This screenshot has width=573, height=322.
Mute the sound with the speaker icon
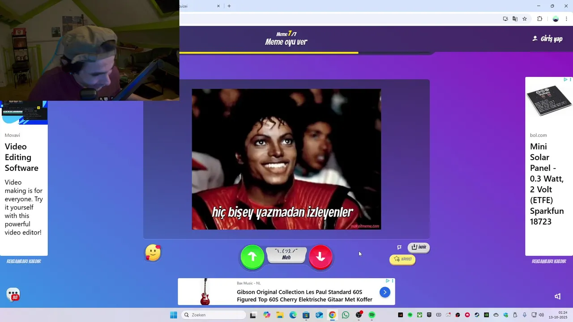tap(558, 296)
